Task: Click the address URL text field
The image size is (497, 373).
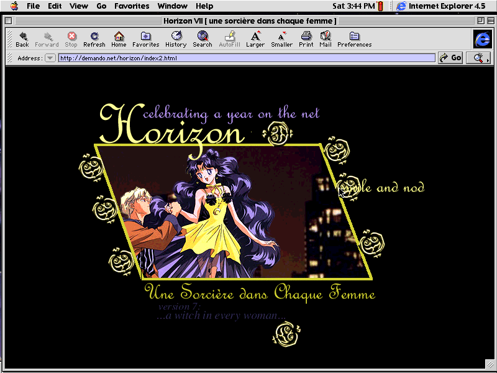Action: point(247,58)
